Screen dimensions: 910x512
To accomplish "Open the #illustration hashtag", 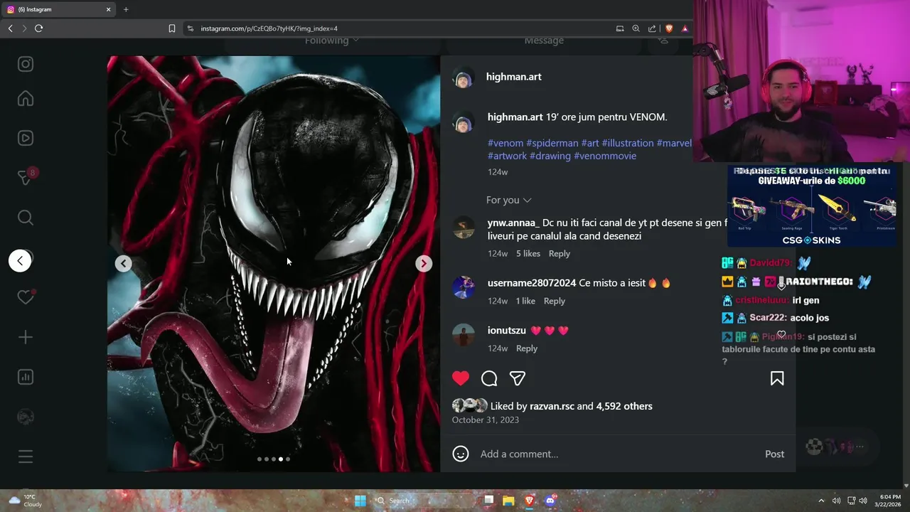I will point(628,143).
